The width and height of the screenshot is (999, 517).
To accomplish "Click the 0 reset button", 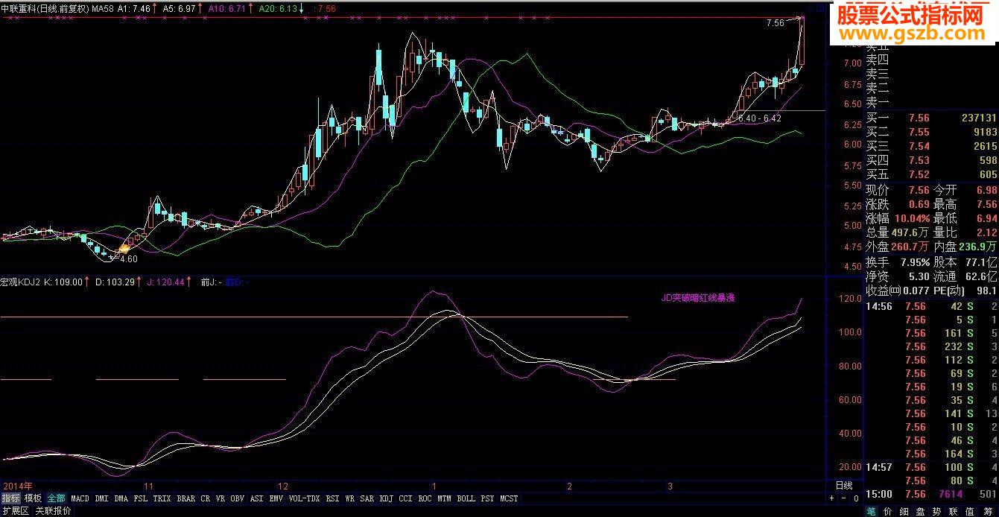I will [x=857, y=498].
